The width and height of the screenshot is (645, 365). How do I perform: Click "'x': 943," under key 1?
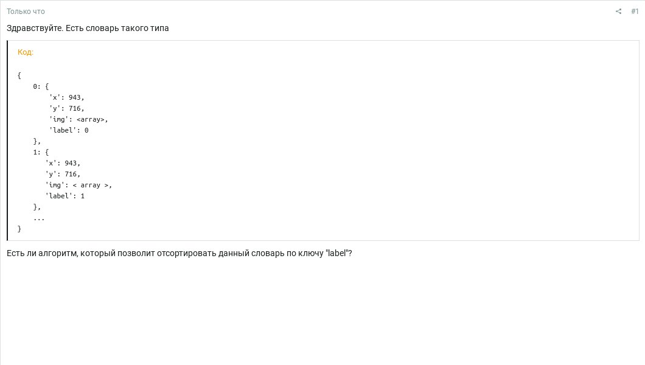coord(63,163)
